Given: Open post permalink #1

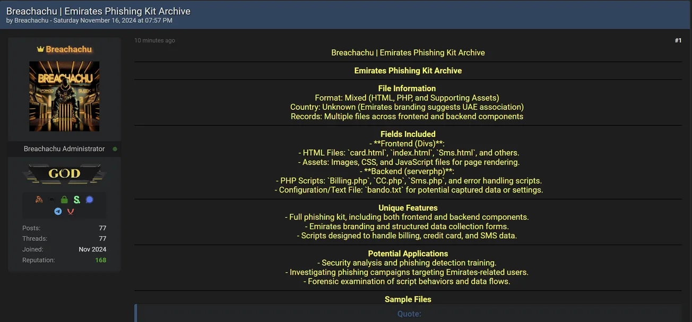Looking at the screenshot, I should point(678,40).
